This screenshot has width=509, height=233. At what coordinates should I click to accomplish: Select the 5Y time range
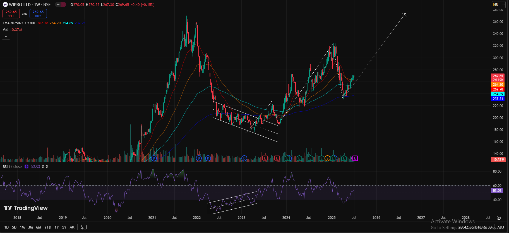tap(64, 227)
